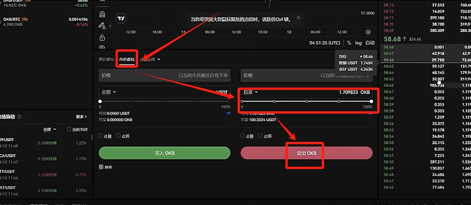Click the market movers list scrollbar
This screenshot has width=471, height=205.
click(x=91, y=138)
